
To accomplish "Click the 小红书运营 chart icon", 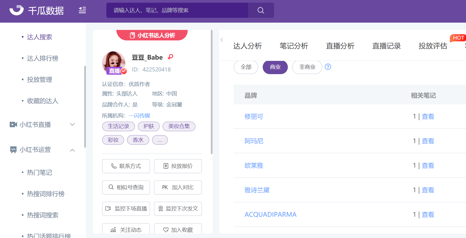I will click(x=13, y=150).
